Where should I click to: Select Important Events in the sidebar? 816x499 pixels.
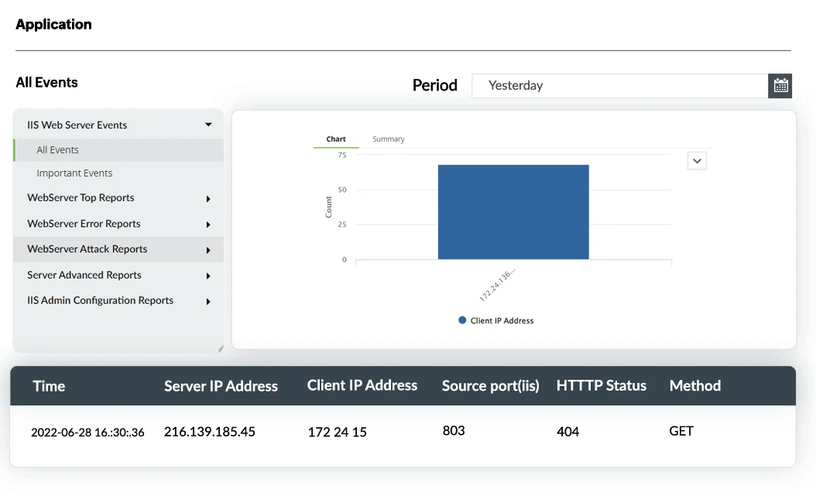75,173
